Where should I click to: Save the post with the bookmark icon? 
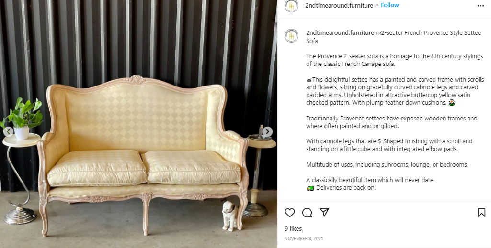point(481,213)
